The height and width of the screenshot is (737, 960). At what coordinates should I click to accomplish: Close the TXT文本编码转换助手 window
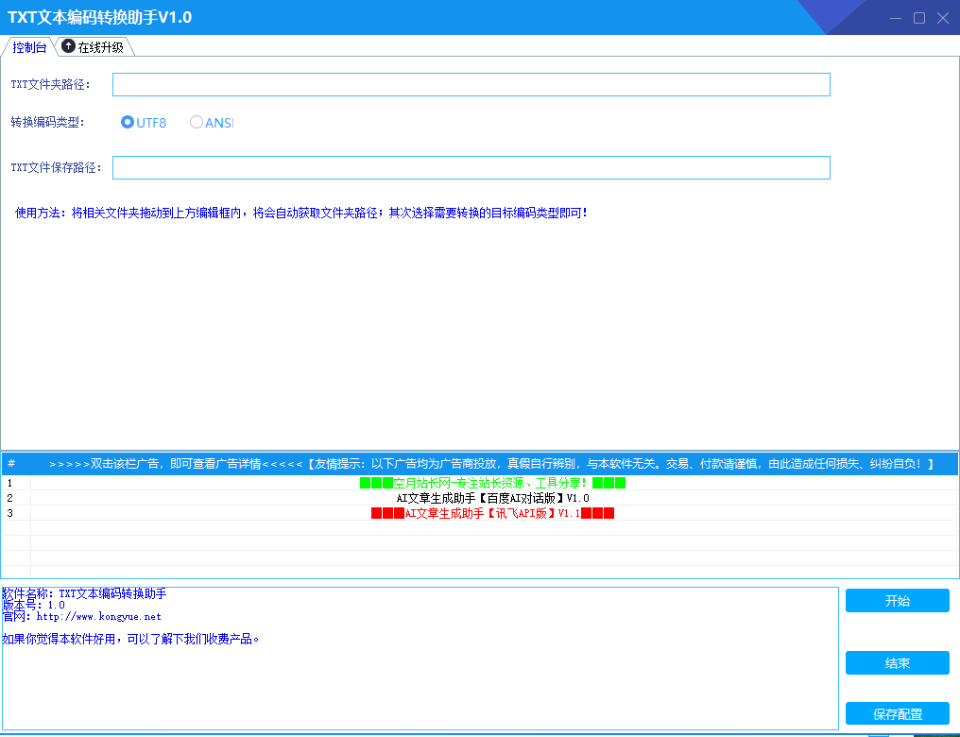click(943, 18)
